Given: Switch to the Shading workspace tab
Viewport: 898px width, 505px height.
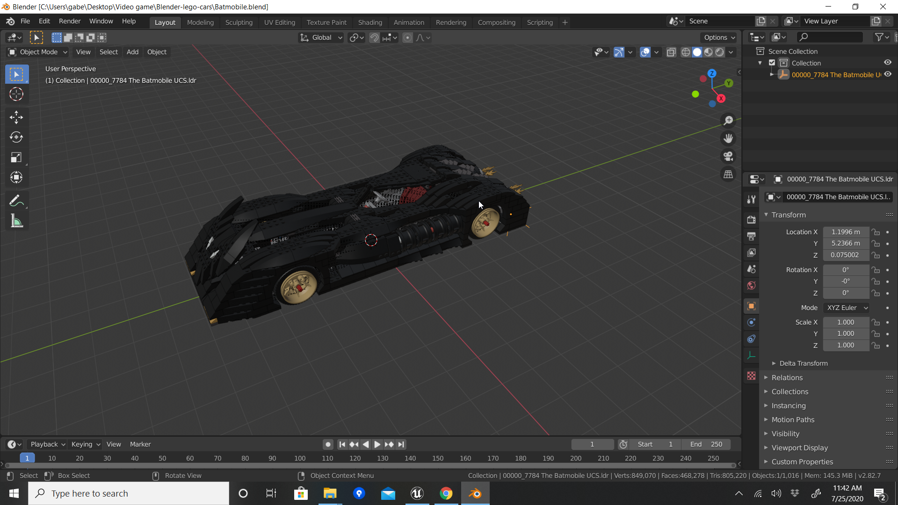Looking at the screenshot, I should (x=370, y=22).
